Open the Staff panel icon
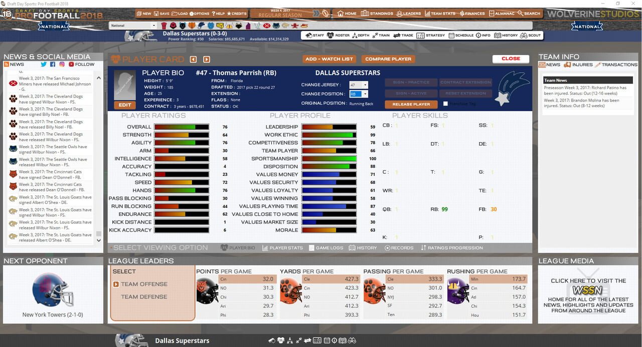This screenshot has height=347, width=642. [309, 35]
